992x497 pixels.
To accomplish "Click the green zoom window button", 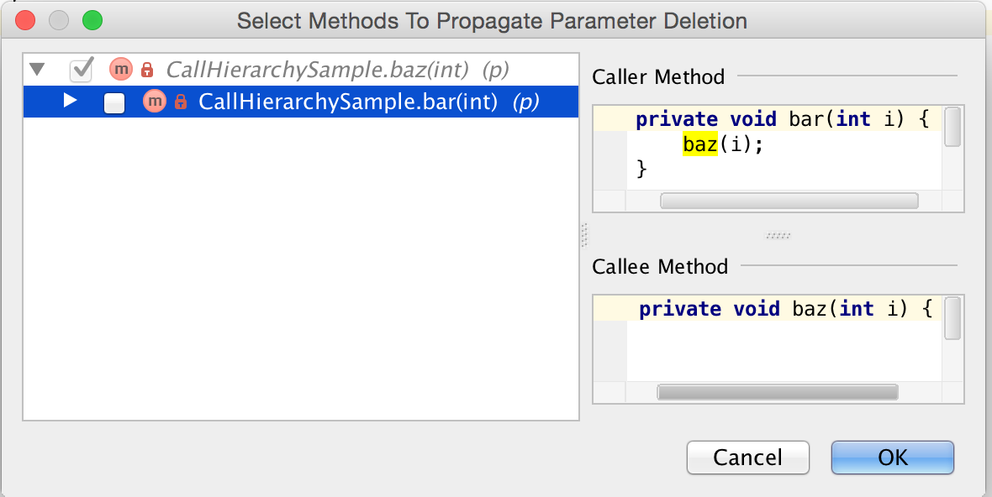I will [x=92, y=20].
